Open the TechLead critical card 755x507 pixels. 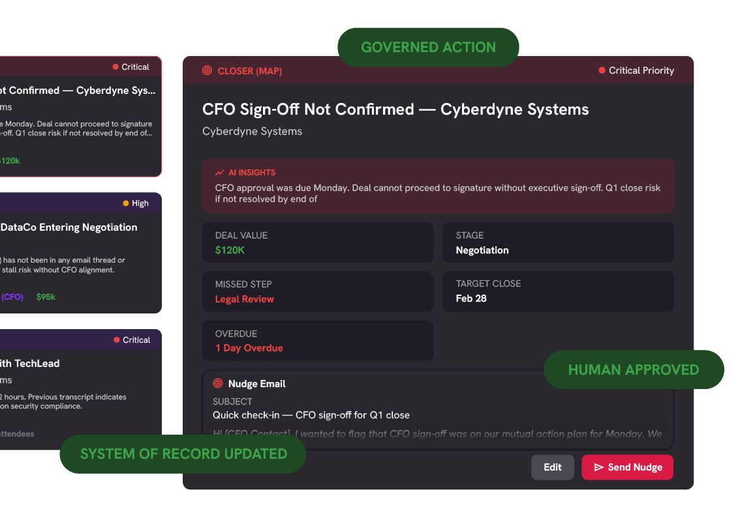click(80, 390)
